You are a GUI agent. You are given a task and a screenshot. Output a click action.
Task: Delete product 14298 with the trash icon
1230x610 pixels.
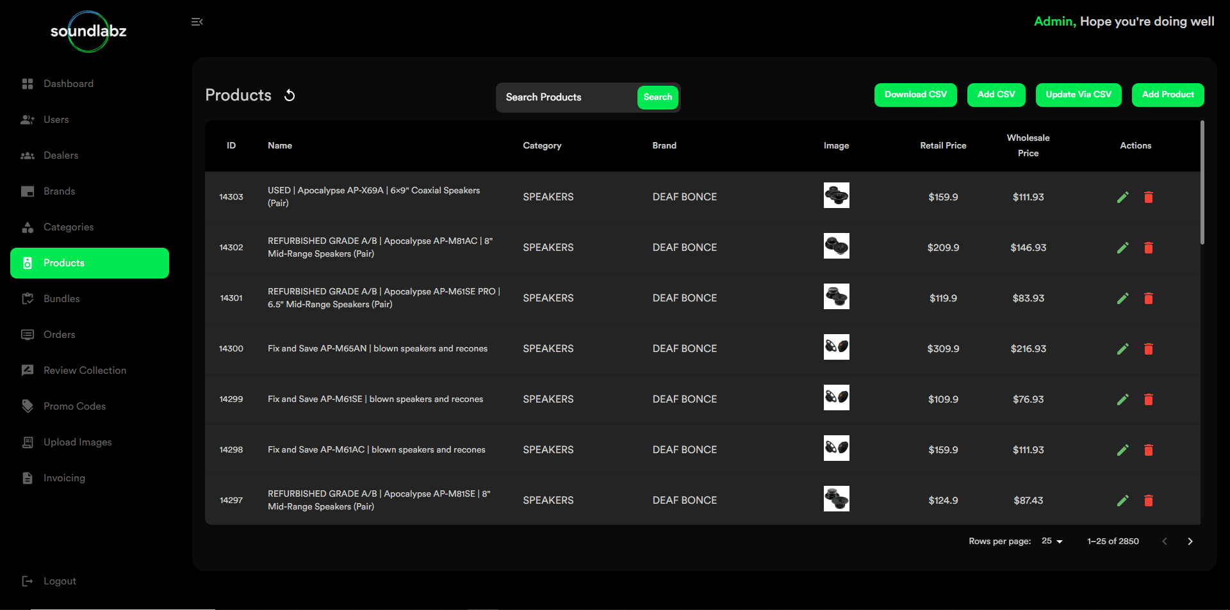[x=1149, y=450]
